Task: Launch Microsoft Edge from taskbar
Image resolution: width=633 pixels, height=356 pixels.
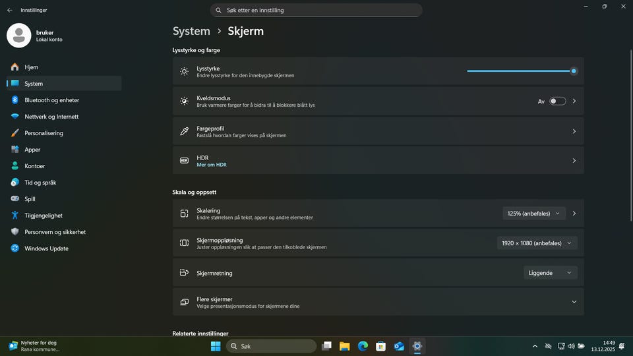Action: tap(363, 346)
